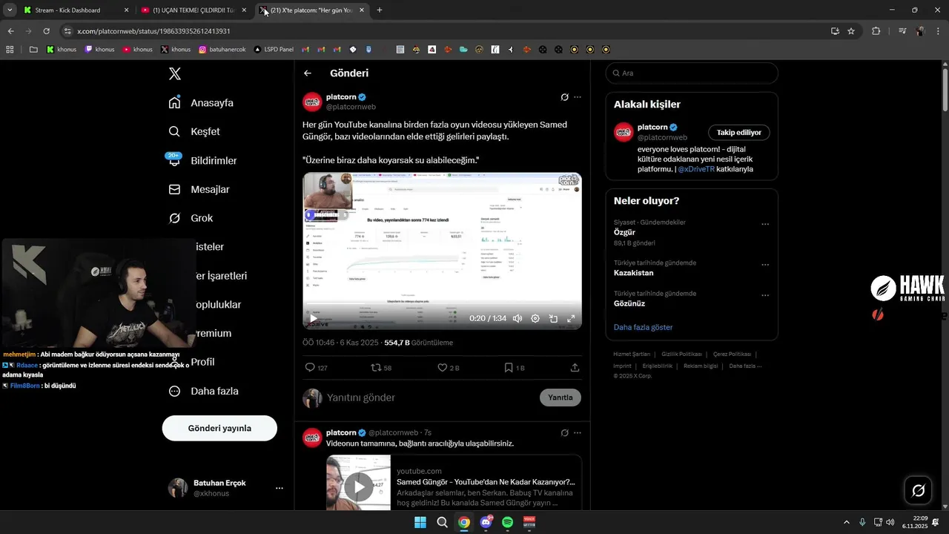Open Daha fazla sidebar menu

pos(203,391)
